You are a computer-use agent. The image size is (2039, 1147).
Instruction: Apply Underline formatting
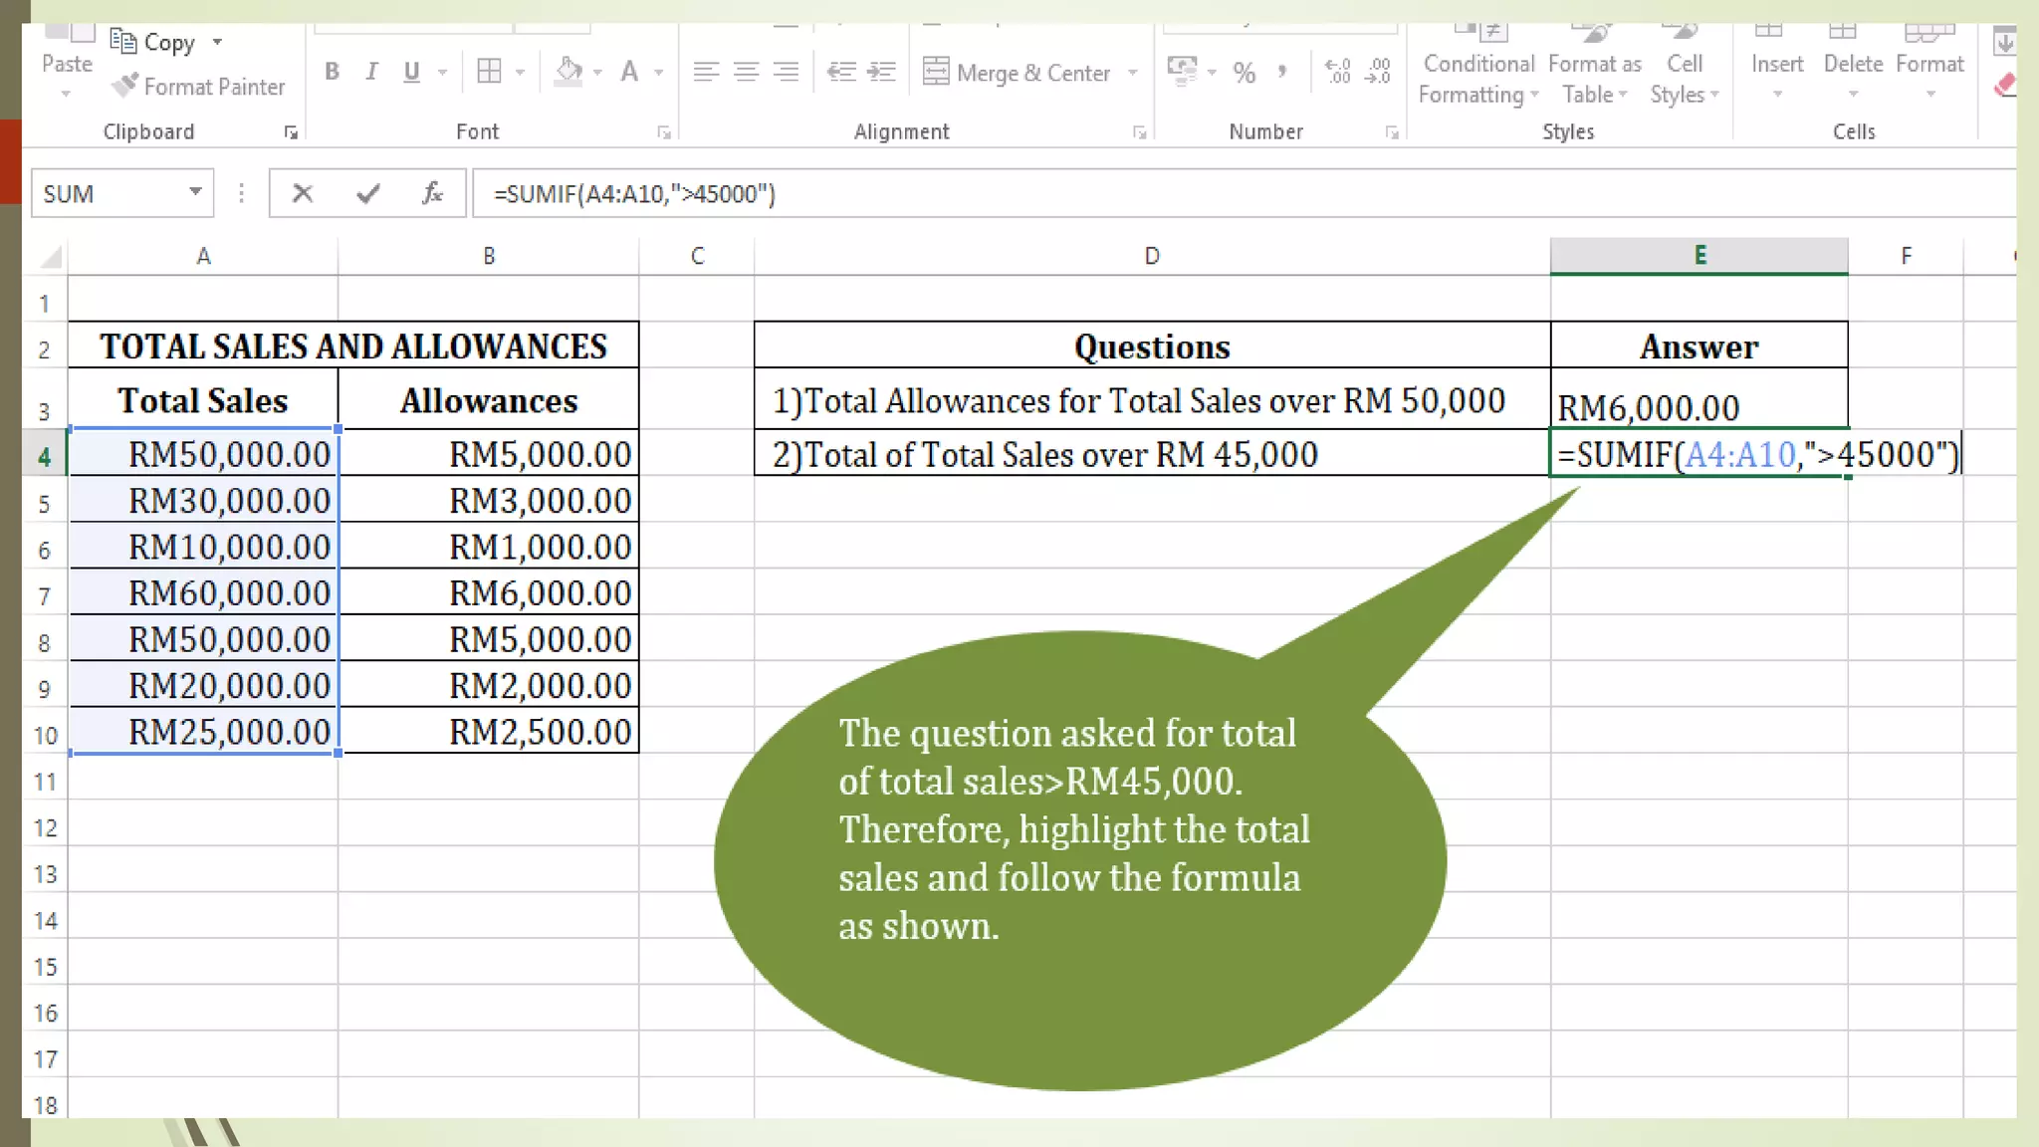[411, 72]
